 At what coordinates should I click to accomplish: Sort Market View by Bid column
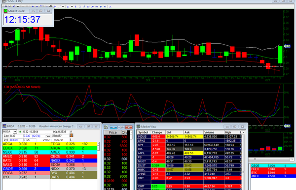[x=175, y=132]
